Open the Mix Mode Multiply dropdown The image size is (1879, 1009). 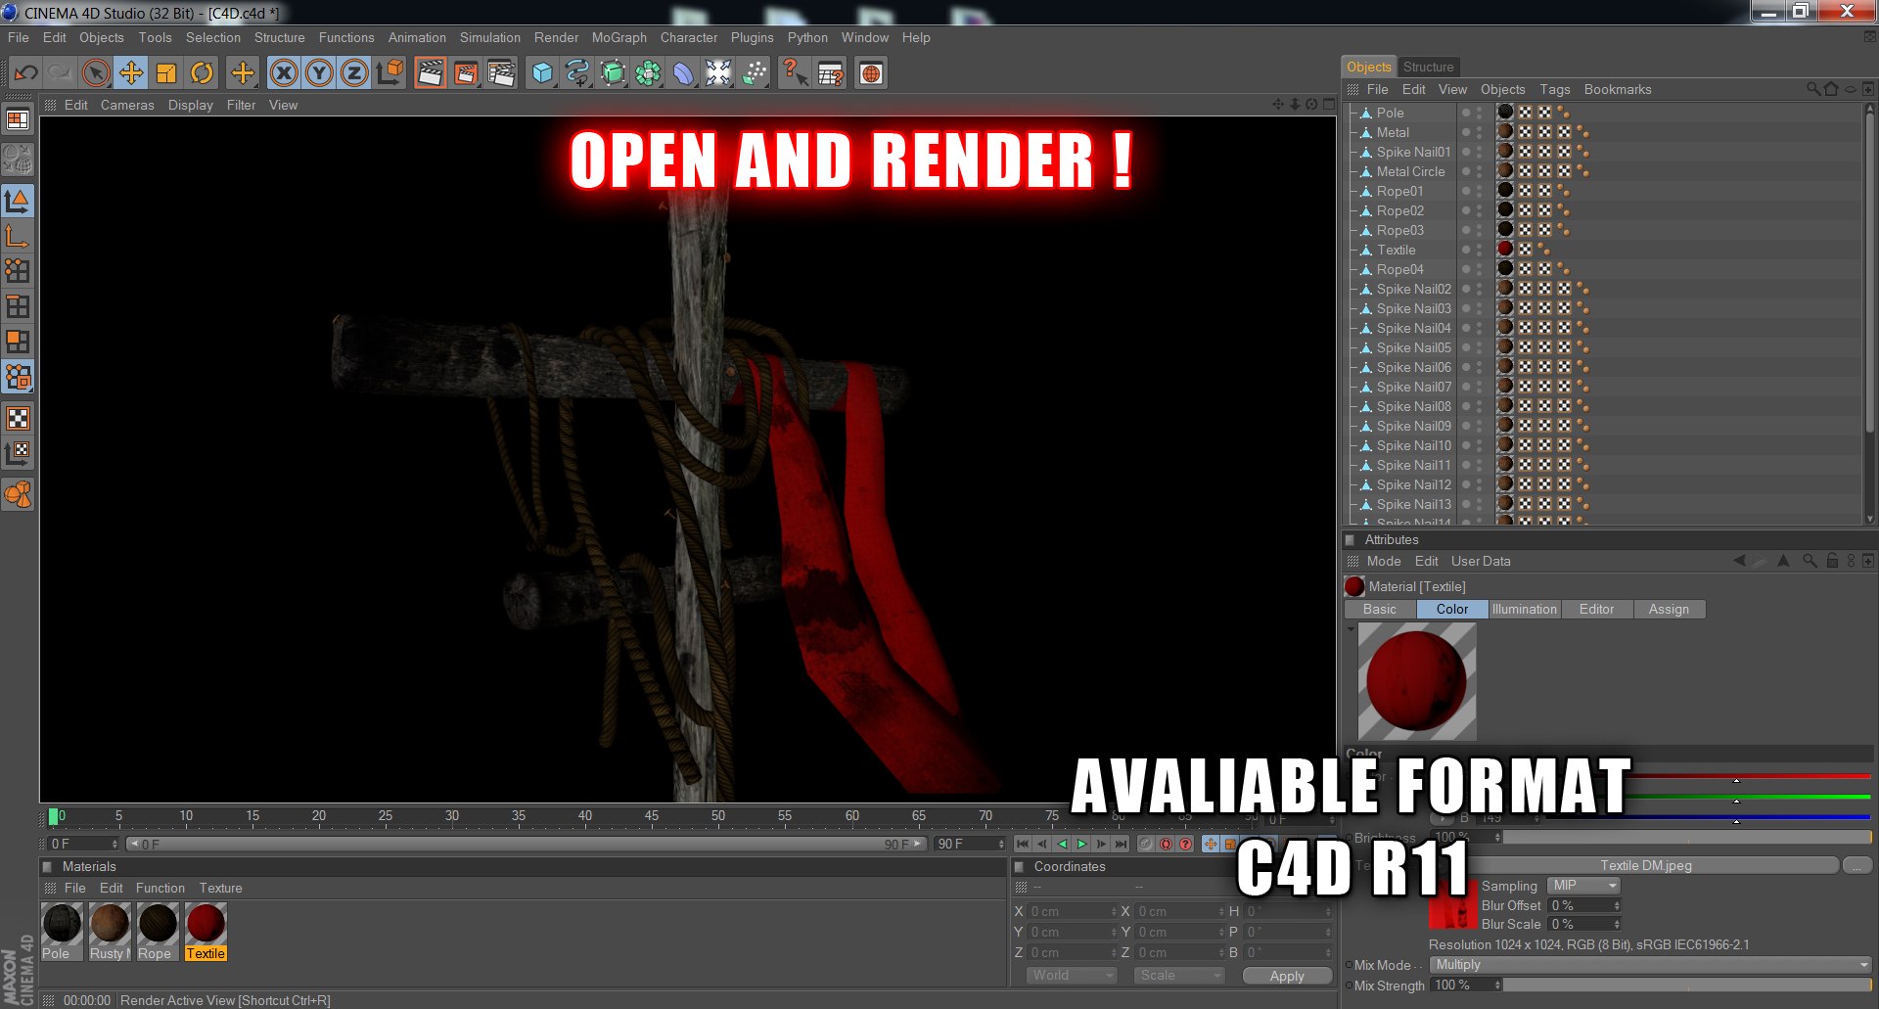coord(1651,965)
